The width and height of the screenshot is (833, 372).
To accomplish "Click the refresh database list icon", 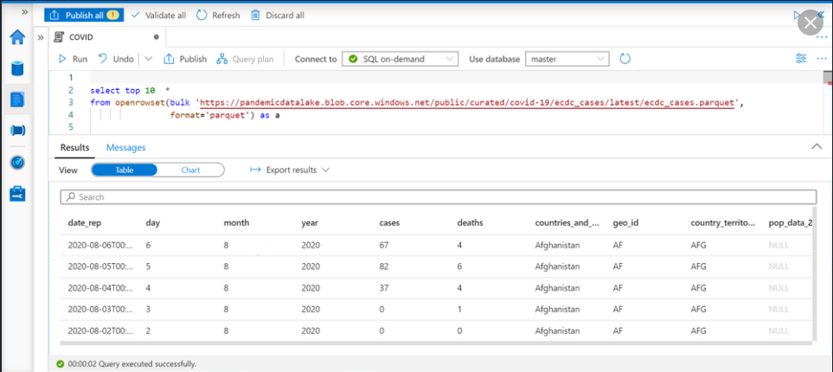I will (625, 59).
